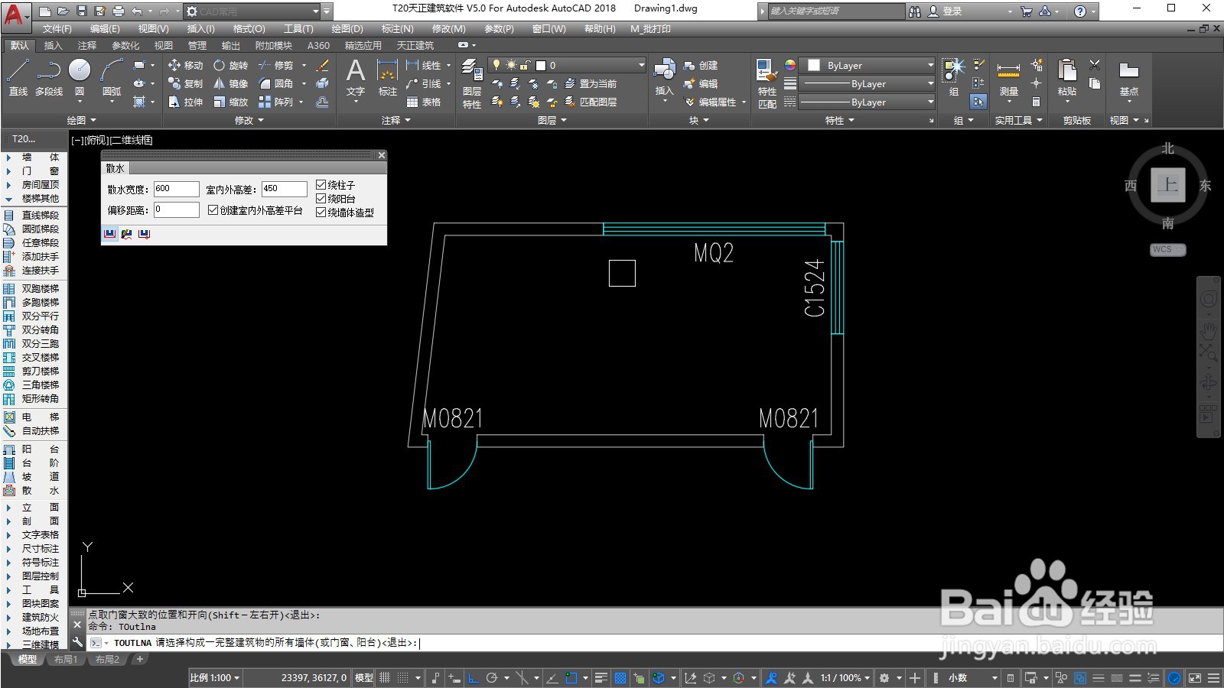Expand 墙体 category in sidebar
1224x688 pixels.
point(34,157)
